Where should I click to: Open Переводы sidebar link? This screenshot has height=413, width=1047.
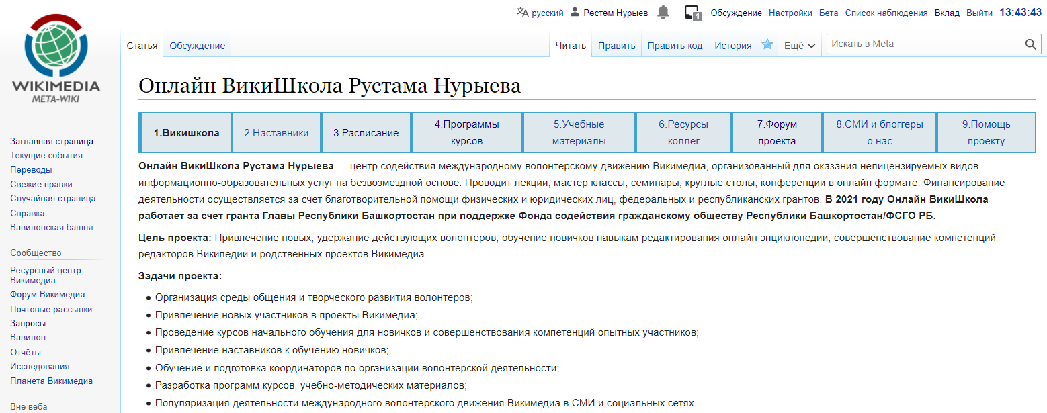(31, 169)
